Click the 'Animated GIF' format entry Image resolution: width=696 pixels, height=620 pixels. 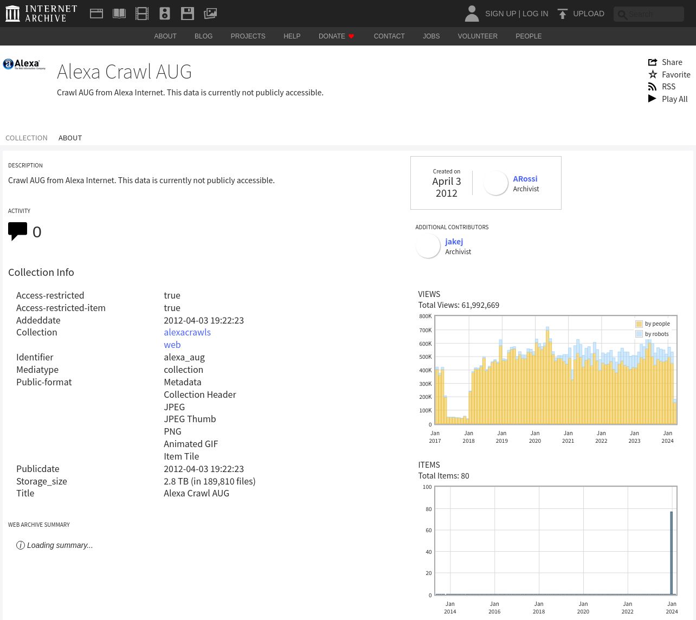click(191, 444)
